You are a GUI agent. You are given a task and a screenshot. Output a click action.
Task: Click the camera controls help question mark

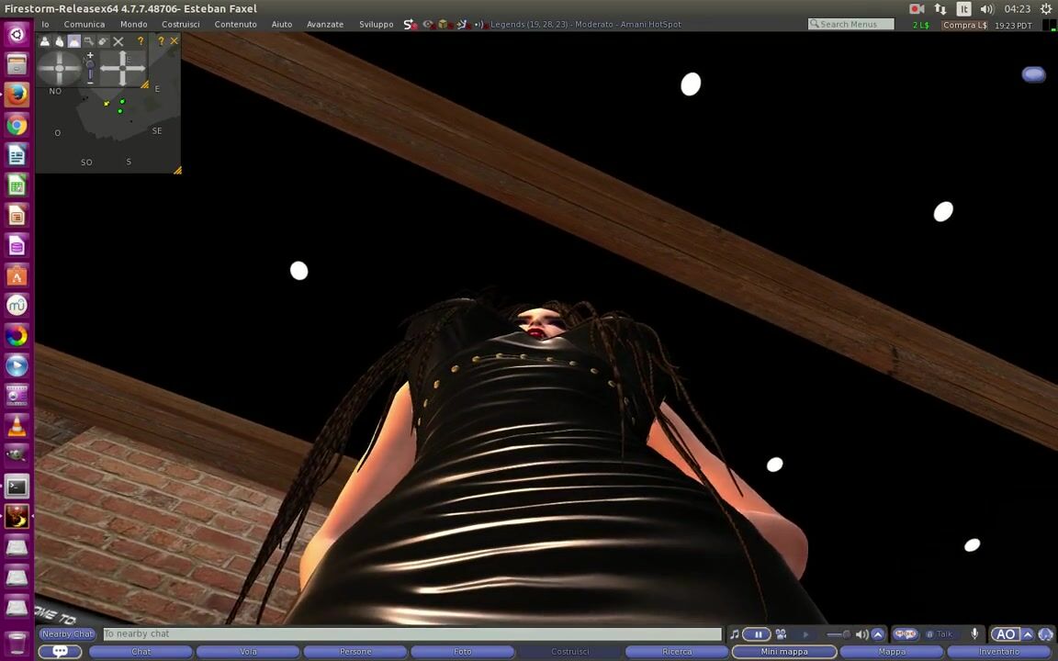(141, 41)
